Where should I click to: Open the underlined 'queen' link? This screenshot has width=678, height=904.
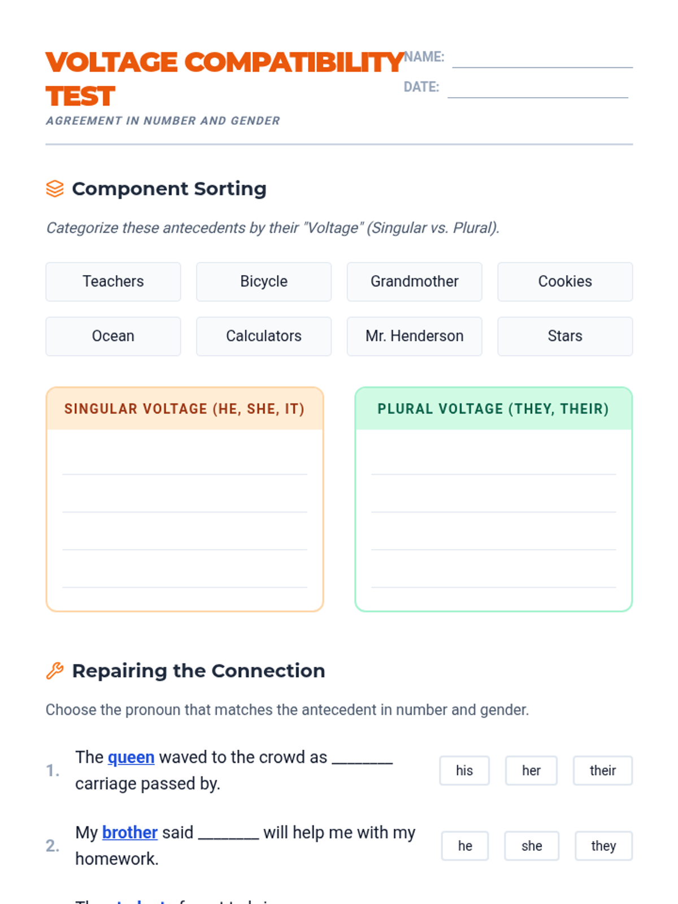131,757
